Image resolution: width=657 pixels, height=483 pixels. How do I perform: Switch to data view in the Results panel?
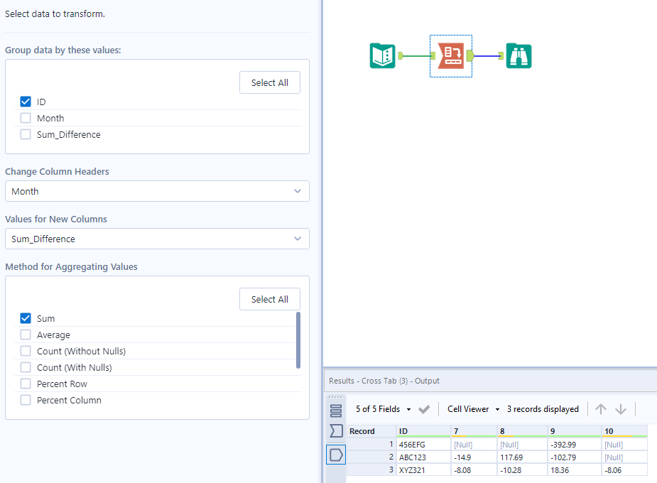[335, 409]
